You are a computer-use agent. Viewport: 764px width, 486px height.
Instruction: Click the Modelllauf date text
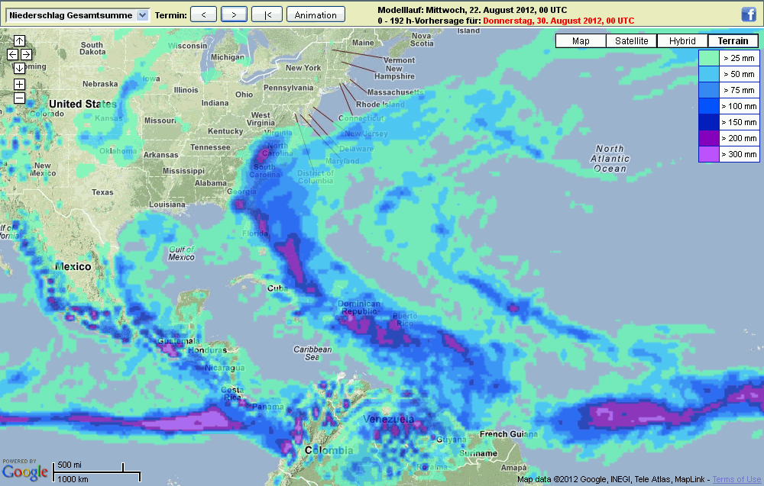coord(472,10)
